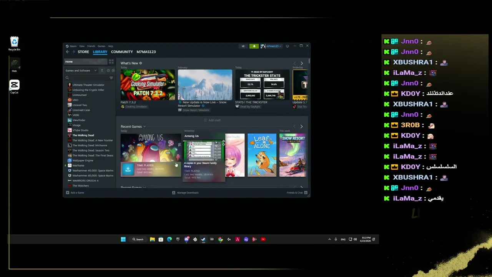The height and width of the screenshot is (277, 492).
Task: Open the YouTube taskbar icon
Action: pyautogui.click(x=263, y=239)
